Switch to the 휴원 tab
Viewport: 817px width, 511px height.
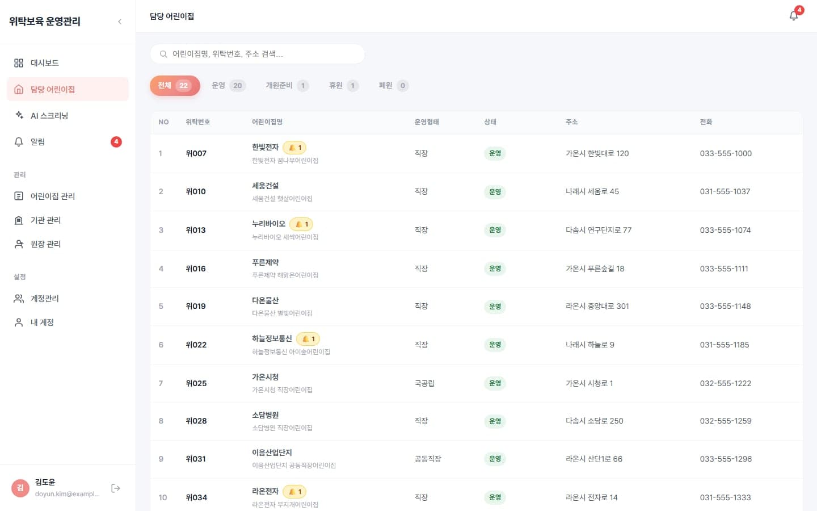[x=344, y=86]
